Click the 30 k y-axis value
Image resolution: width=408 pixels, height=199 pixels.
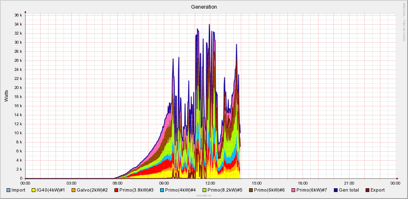point(19,42)
